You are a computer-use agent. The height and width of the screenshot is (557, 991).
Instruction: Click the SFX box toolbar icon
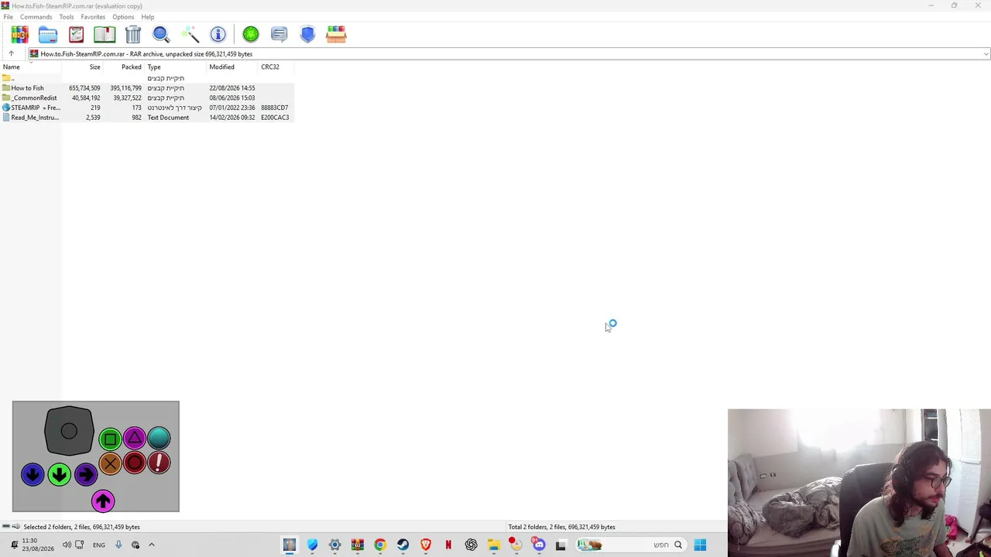point(336,34)
